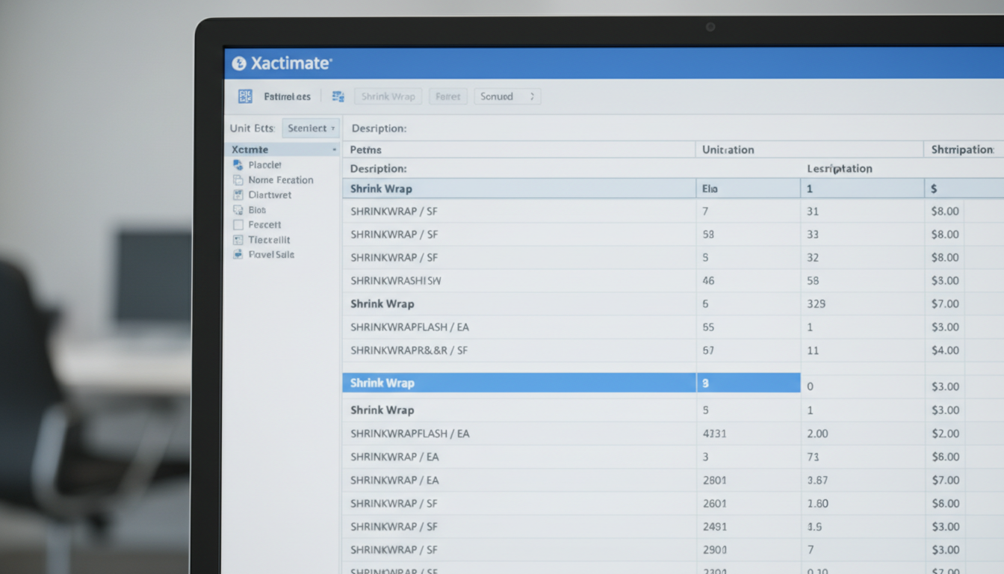
Task: Click the small blue icon left of Shrink Wrap field
Action: 338,96
